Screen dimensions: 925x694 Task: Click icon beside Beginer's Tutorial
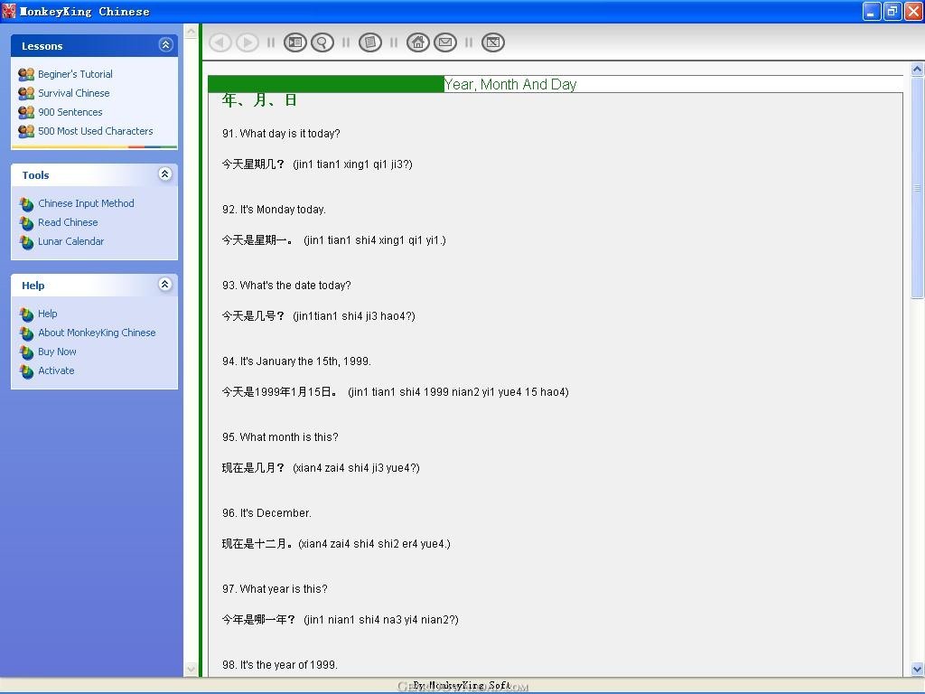click(26, 74)
